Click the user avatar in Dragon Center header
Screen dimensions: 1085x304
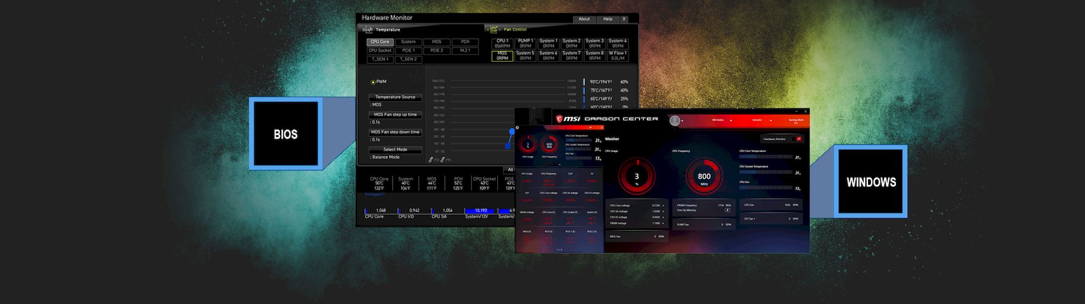pos(674,121)
